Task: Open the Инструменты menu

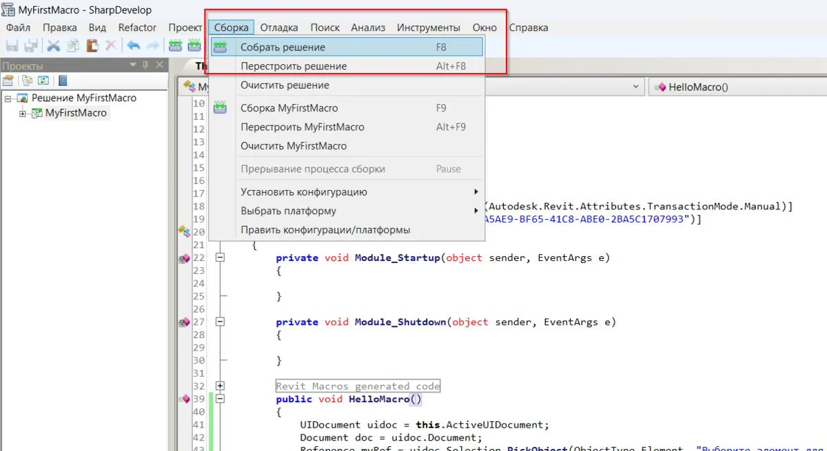Action: point(429,28)
